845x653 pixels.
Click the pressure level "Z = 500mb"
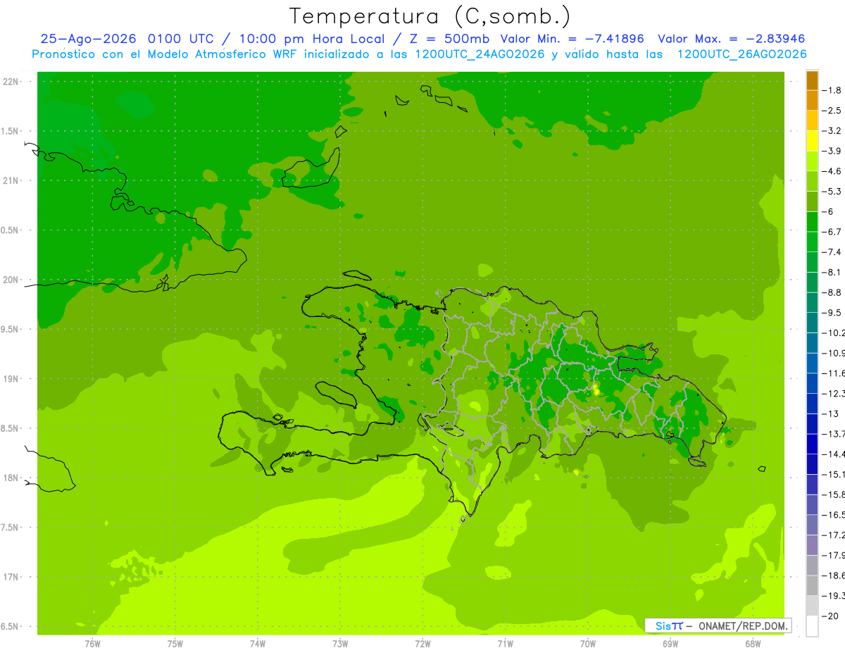(450, 39)
